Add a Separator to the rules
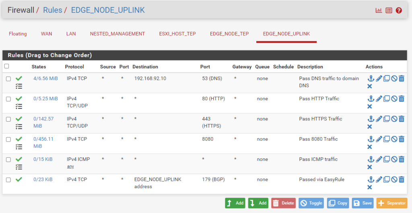The height and width of the screenshot is (213, 412). 391,203
